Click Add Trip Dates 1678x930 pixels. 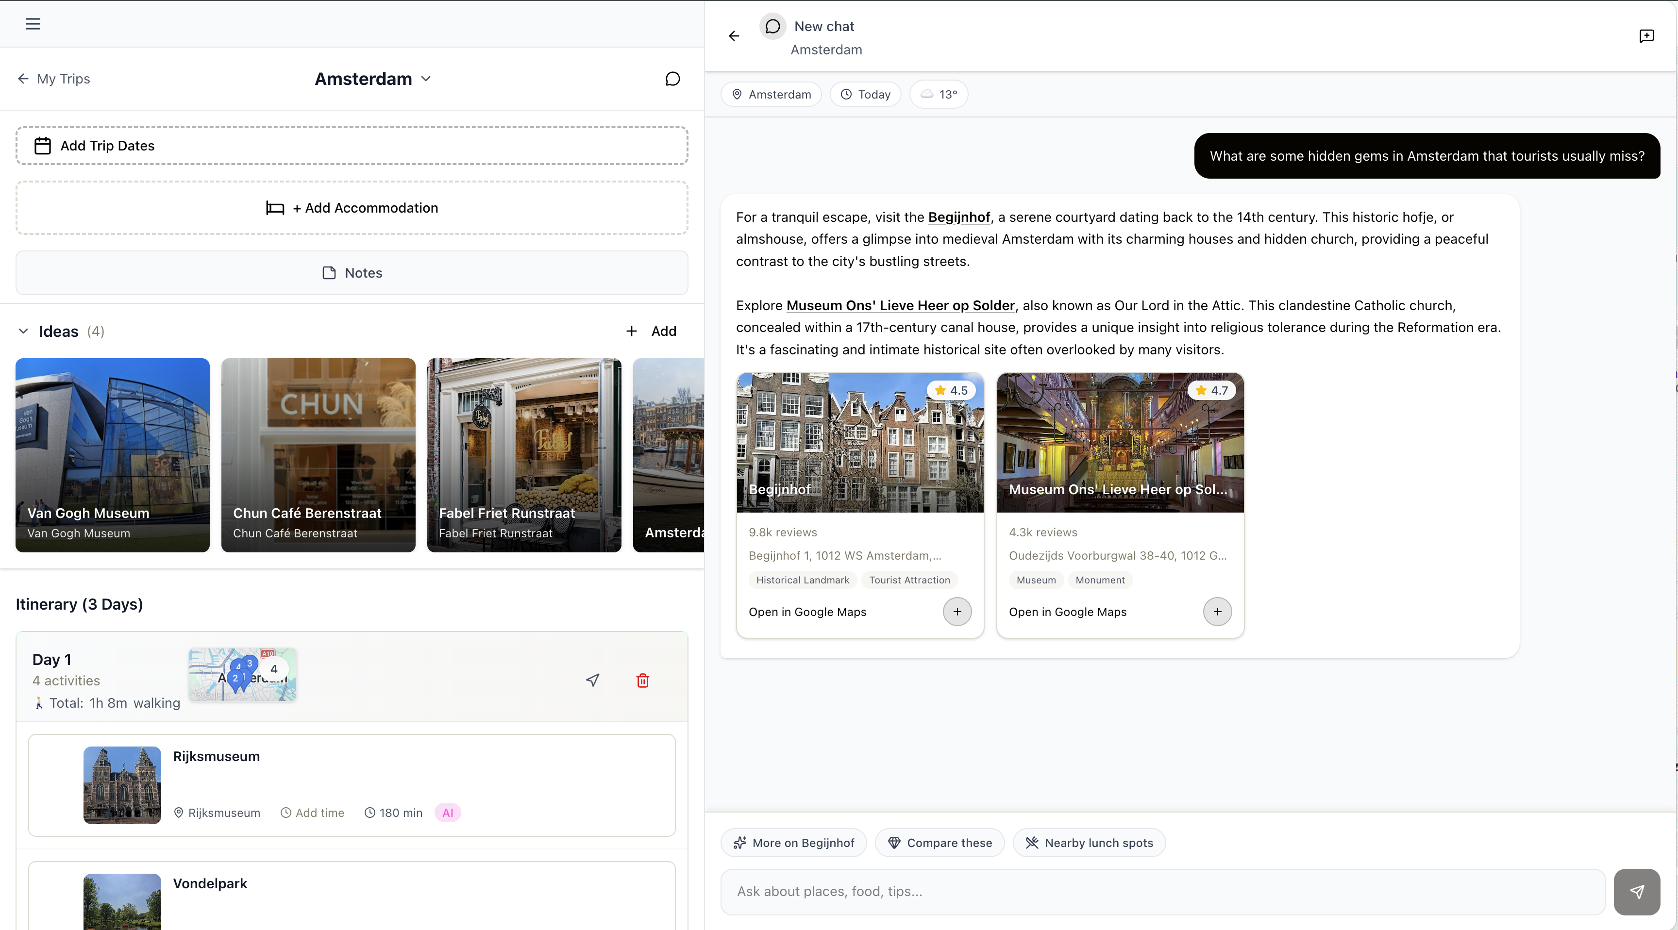(x=352, y=145)
